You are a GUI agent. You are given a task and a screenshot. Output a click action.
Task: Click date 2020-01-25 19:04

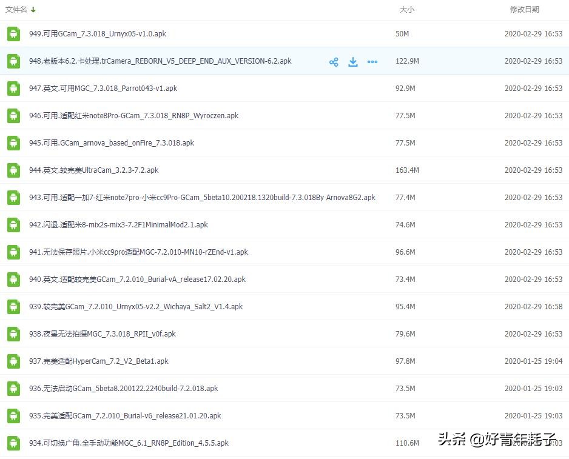[533, 361]
